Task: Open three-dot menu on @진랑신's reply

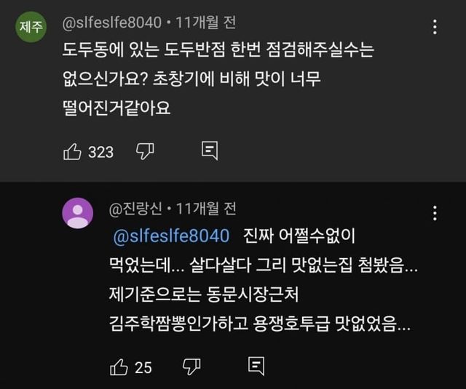Action: (x=435, y=213)
